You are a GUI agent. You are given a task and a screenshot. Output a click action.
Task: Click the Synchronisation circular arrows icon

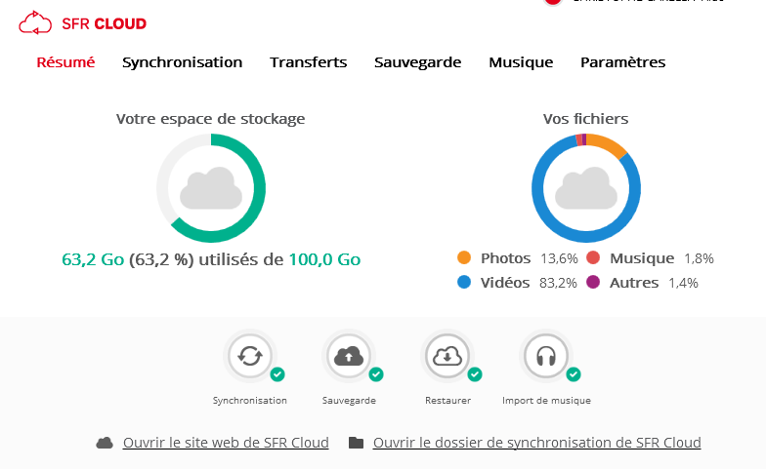click(250, 357)
